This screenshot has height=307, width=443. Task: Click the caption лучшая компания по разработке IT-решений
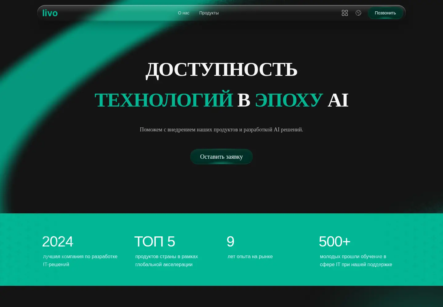pyautogui.click(x=80, y=260)
